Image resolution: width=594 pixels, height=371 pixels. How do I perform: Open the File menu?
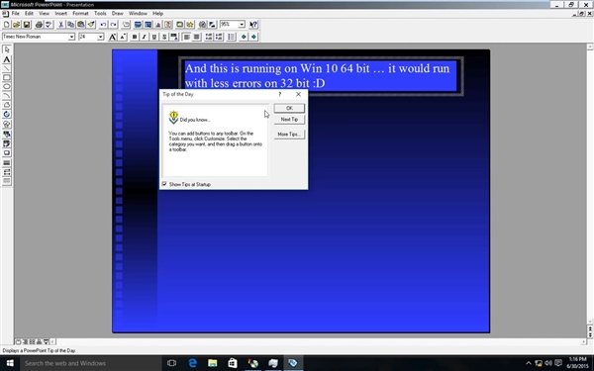click(15, 13)
